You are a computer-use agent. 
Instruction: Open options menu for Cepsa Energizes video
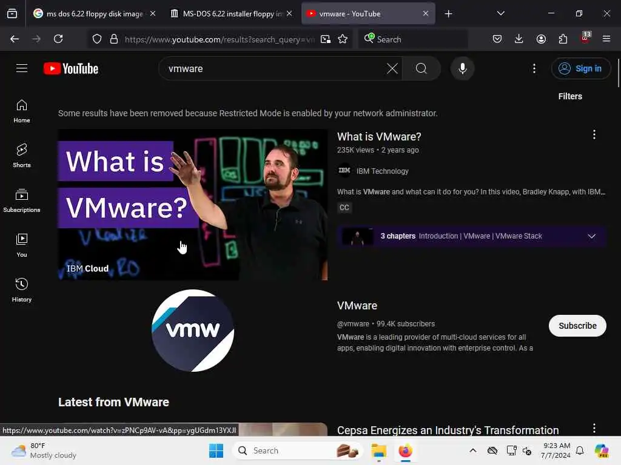pyautogui.click(x=594, y=428)
